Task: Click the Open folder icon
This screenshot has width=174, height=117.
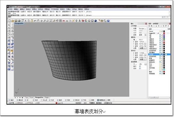Action: 13,21
